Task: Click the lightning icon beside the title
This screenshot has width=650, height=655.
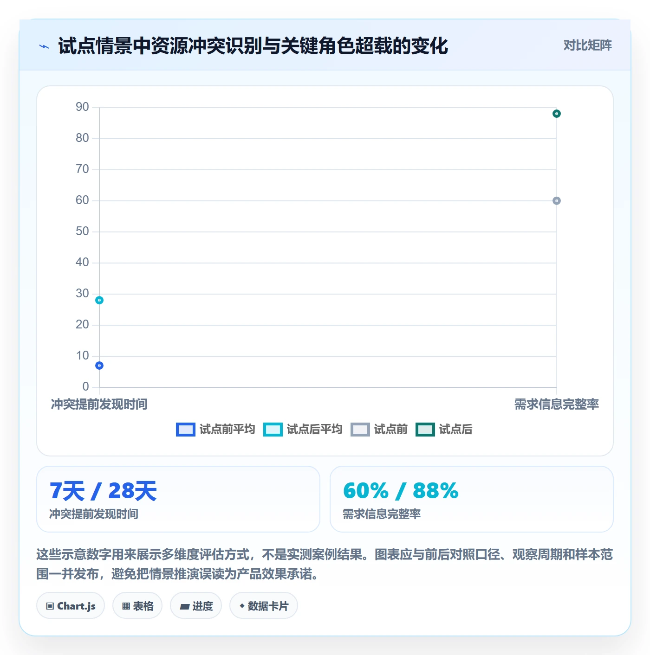Action: pos(44,46)
